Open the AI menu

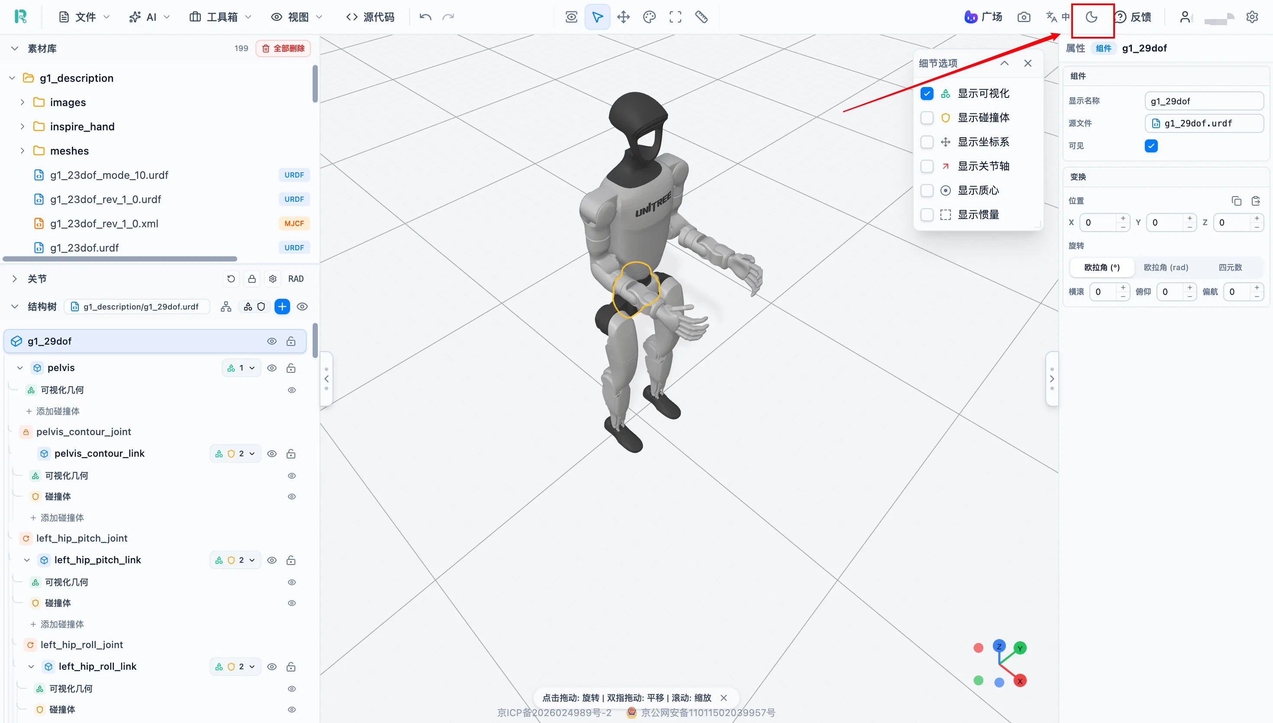coord(149,17)
